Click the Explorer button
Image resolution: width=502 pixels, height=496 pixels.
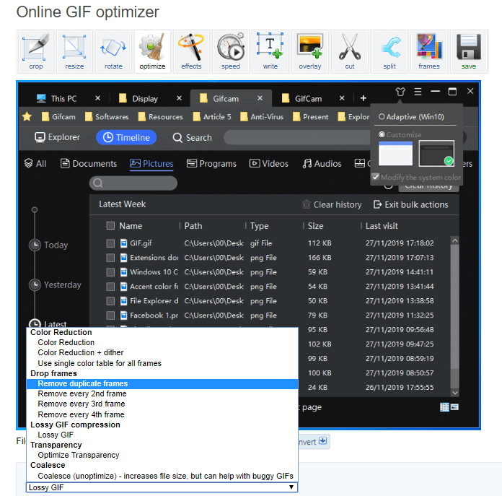[57, 137]
